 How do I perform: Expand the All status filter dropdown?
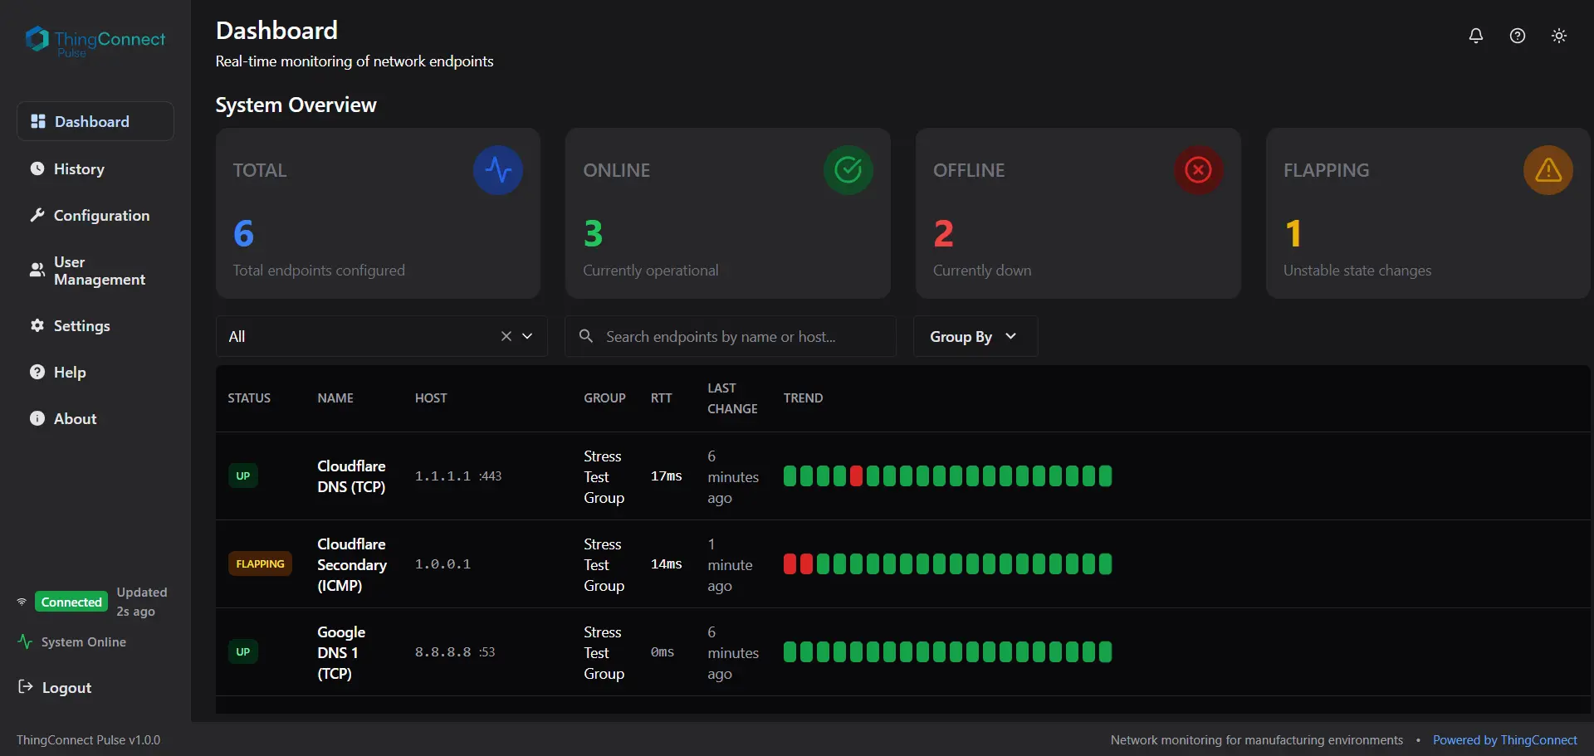(527, 336)
